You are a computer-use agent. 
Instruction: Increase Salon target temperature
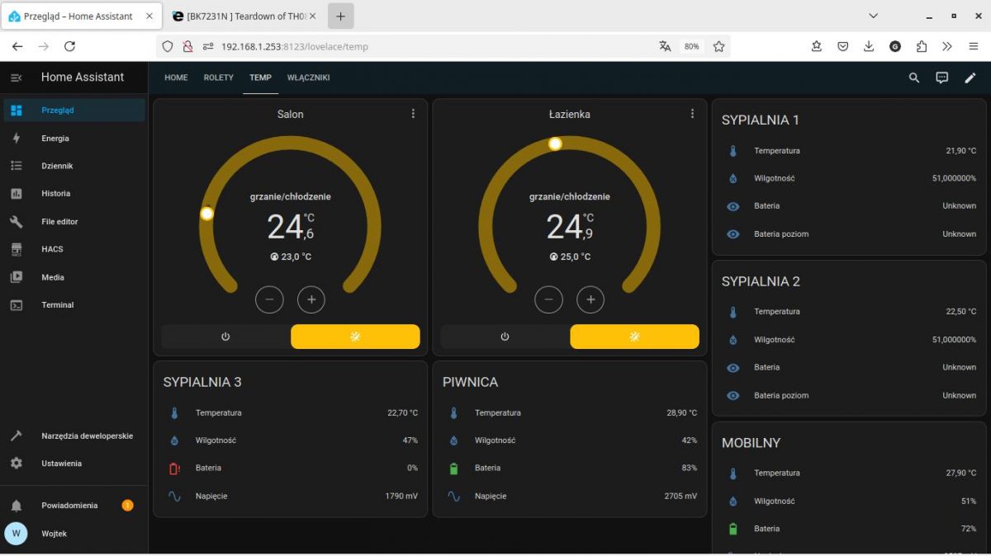coord(311,299)
